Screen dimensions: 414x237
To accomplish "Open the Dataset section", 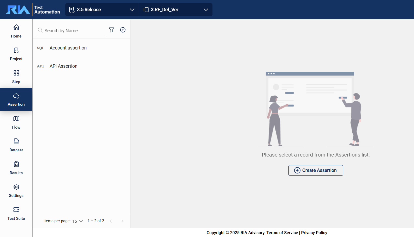I will click(16, 145).
